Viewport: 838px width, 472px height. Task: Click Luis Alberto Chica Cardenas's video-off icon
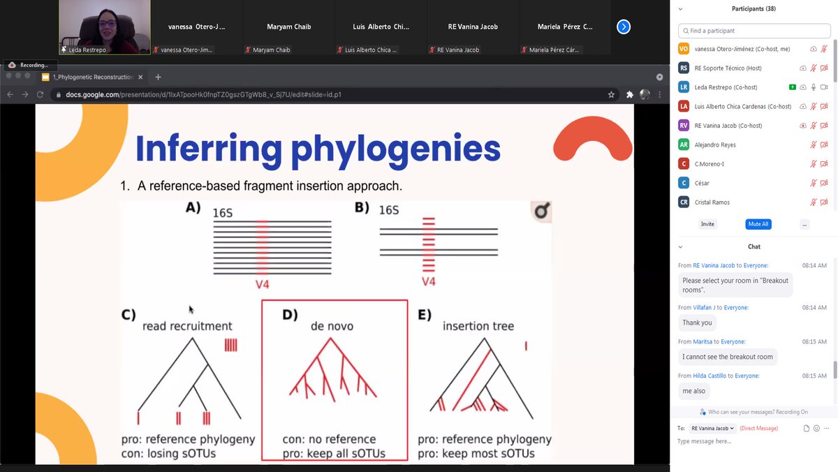coord(824,106)
